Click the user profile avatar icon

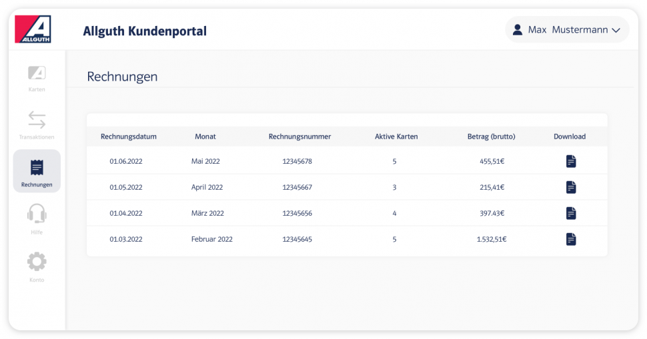coord(517,30)
